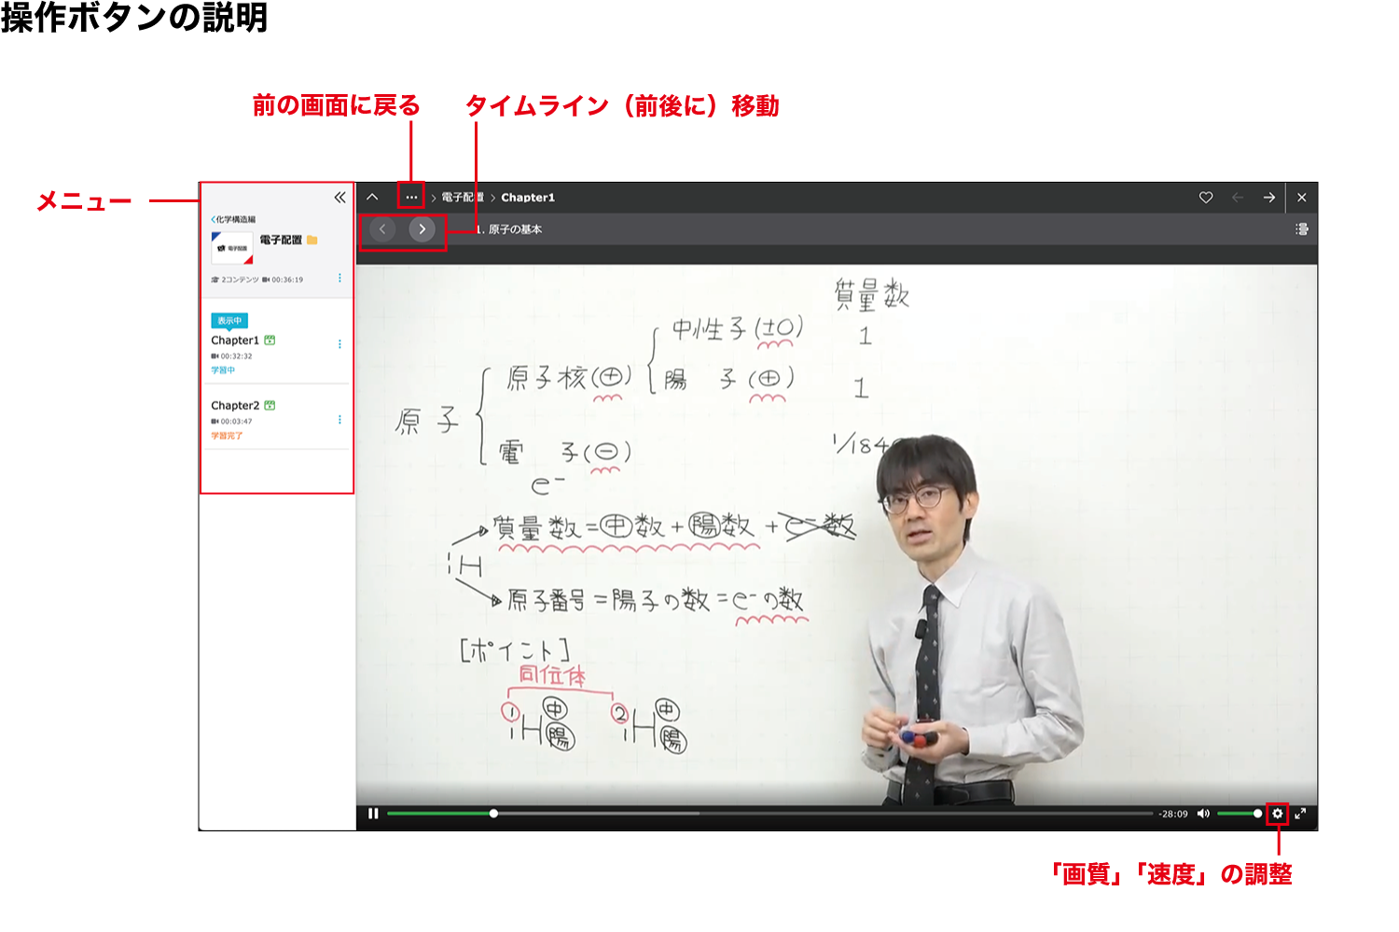Jump to previous timeline section

(382, 229)
